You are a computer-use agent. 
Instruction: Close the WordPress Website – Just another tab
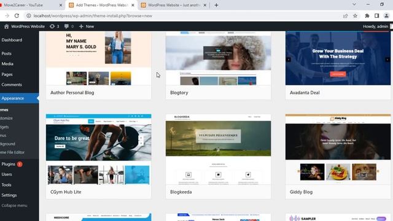tap(204, 5)
